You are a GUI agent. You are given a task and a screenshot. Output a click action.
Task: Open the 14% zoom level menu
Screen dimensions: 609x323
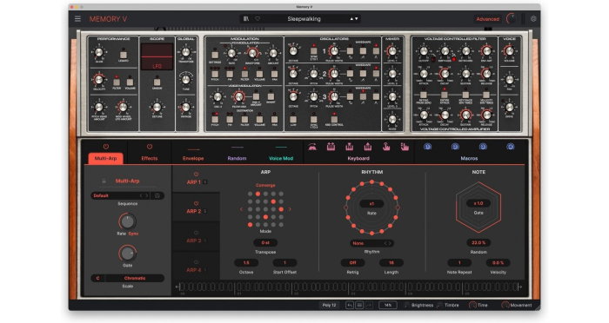tap(388, 306)
